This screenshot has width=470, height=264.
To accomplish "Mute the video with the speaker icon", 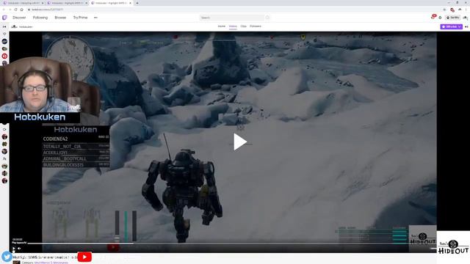I will (x=20, y=248).
